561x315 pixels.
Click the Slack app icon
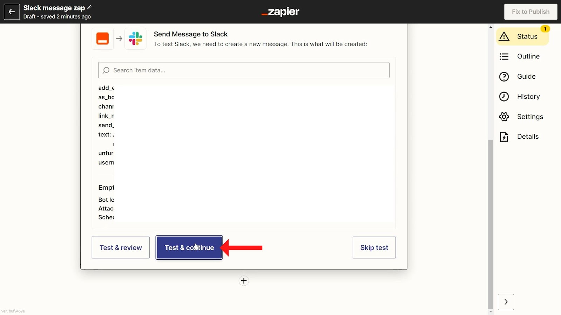coord(135,38)
